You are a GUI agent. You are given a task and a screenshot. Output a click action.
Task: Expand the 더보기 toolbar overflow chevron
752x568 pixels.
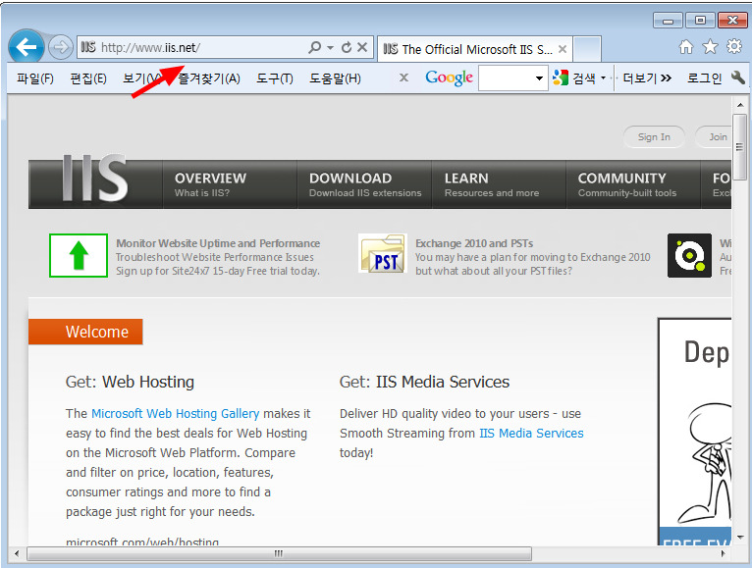pos(666,78)
